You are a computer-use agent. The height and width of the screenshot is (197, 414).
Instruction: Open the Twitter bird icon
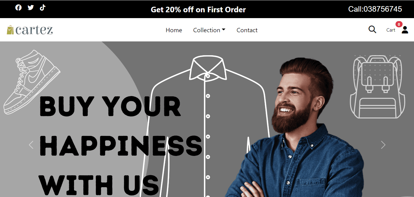click(31, 8)
